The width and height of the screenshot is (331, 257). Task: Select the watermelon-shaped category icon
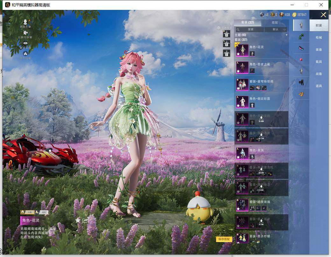(301, 48)
